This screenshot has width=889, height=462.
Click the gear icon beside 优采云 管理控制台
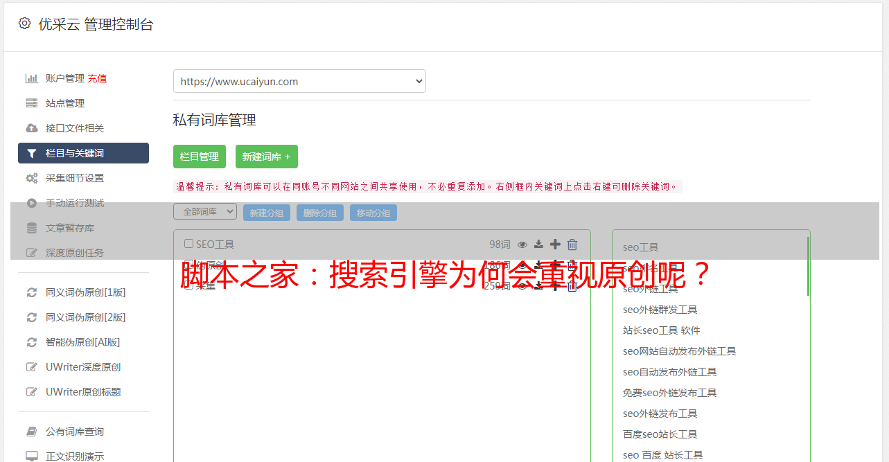pos(25,24)
